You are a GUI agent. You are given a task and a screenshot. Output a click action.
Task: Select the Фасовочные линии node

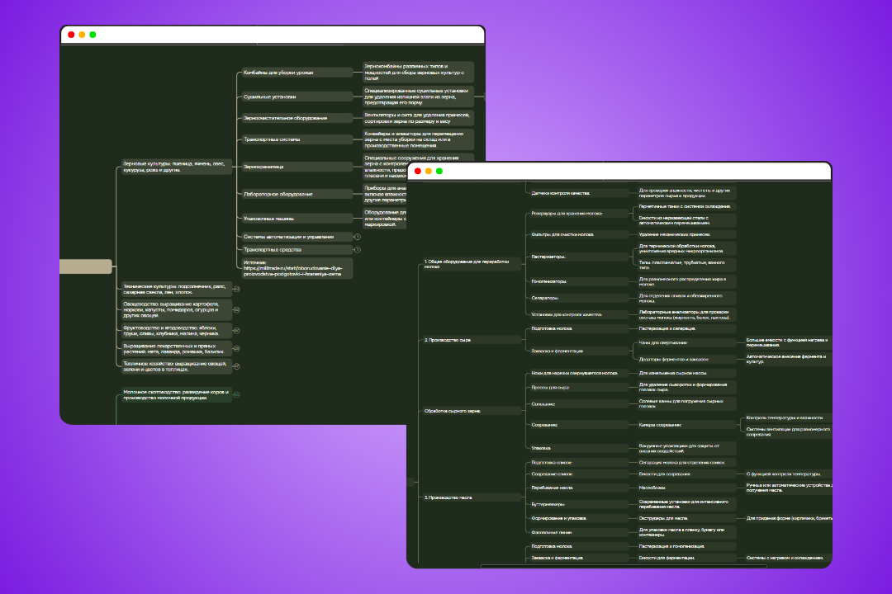pos(578,533)
